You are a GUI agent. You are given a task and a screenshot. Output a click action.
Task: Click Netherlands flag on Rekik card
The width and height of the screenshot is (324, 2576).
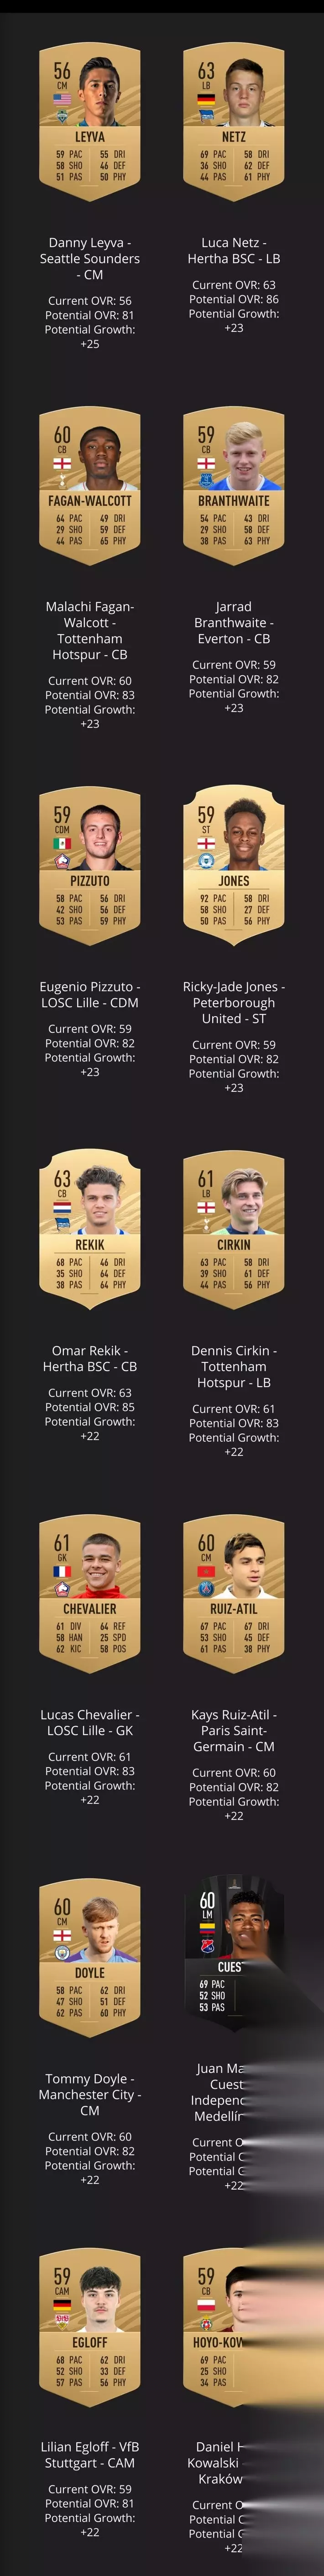[62, 1208]
